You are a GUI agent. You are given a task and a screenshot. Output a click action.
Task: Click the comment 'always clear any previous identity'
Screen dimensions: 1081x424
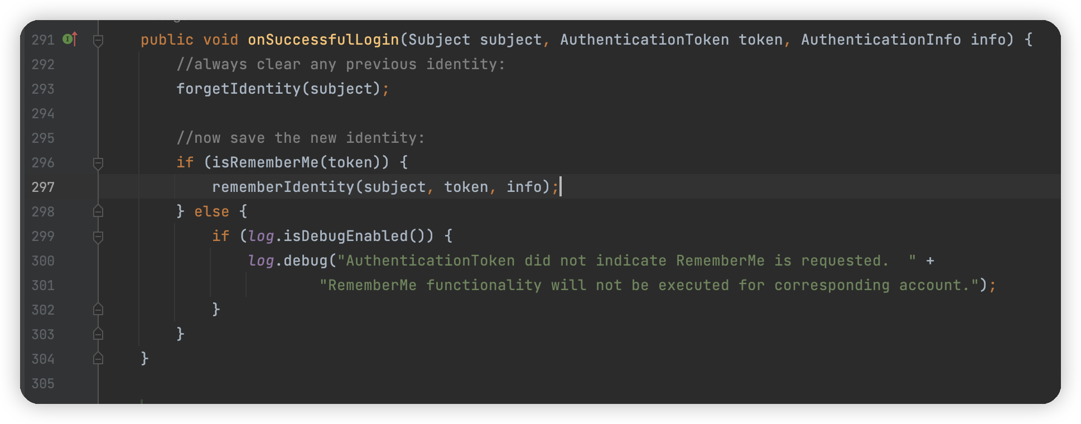(341, 64)
